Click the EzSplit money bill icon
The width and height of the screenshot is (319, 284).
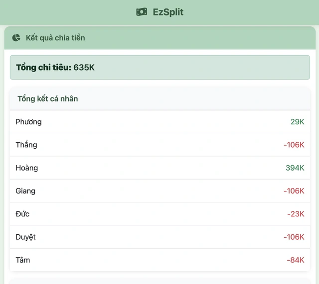pyautogui.click(x=142, y=12)
